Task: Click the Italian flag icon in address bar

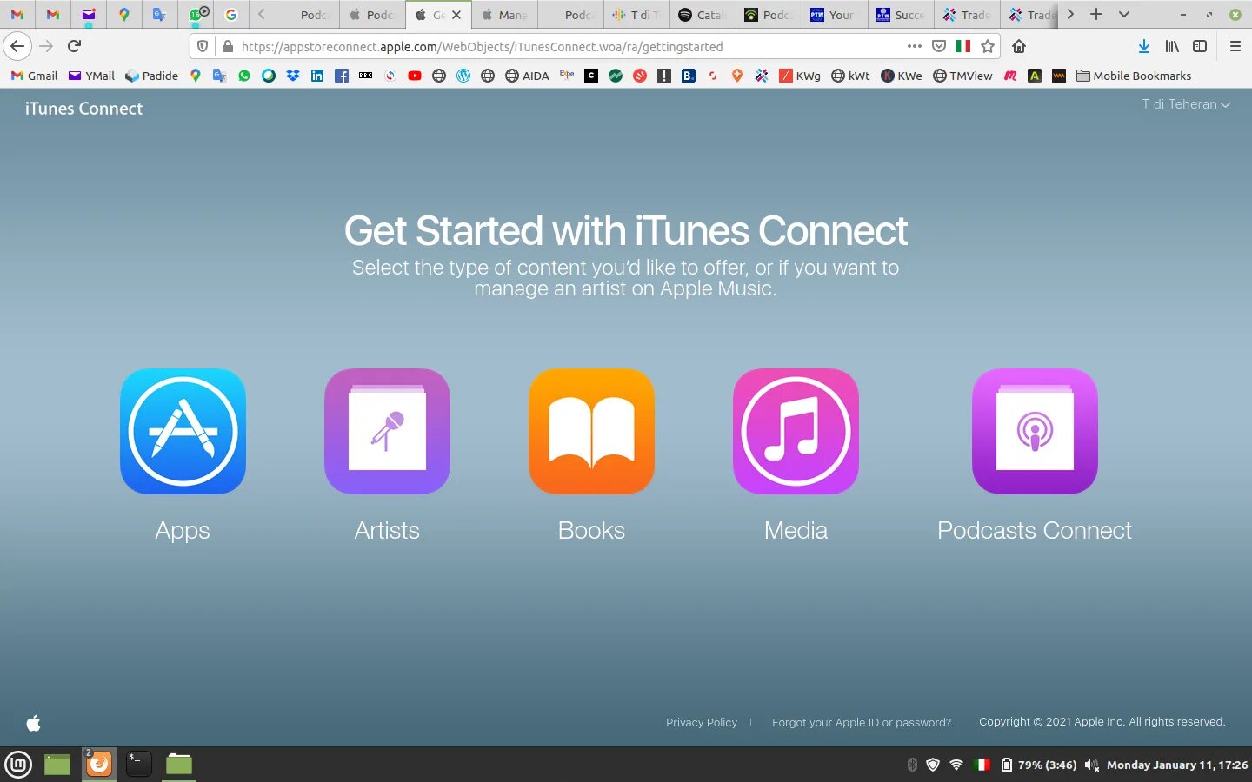Action: click(963, 46)
